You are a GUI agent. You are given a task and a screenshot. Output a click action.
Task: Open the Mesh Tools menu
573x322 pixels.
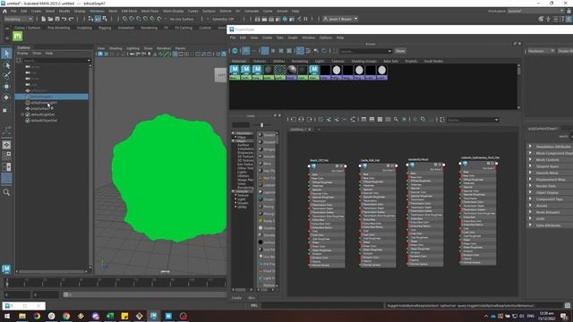tap(150, 12)
